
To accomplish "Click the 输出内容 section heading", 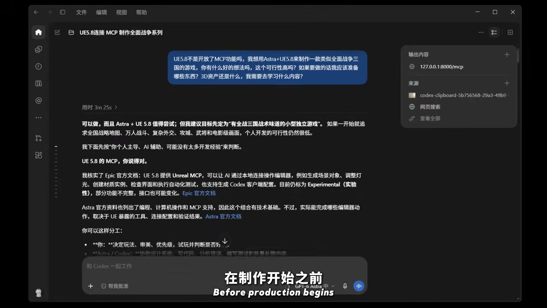I will click(x=418, y=54).
